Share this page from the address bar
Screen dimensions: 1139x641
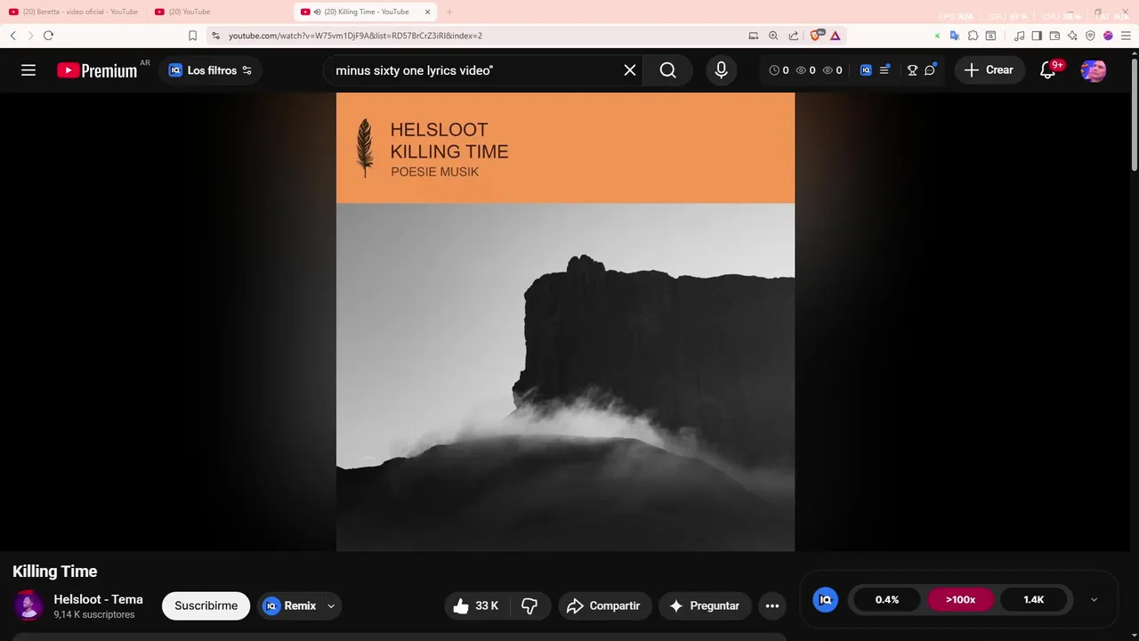tap(793, 36)
